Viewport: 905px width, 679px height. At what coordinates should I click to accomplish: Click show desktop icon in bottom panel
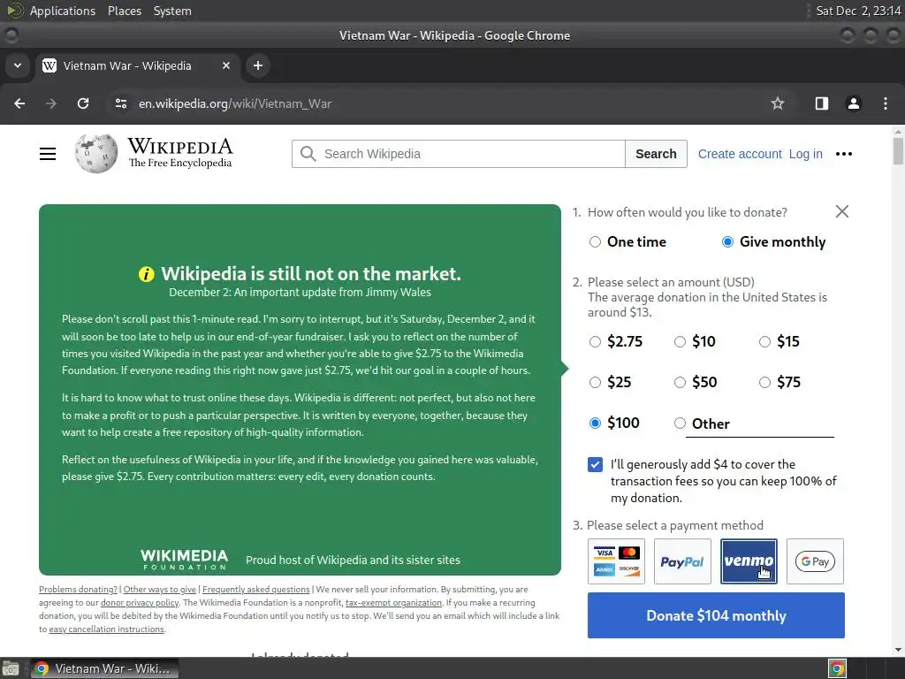tap(11, 668)
